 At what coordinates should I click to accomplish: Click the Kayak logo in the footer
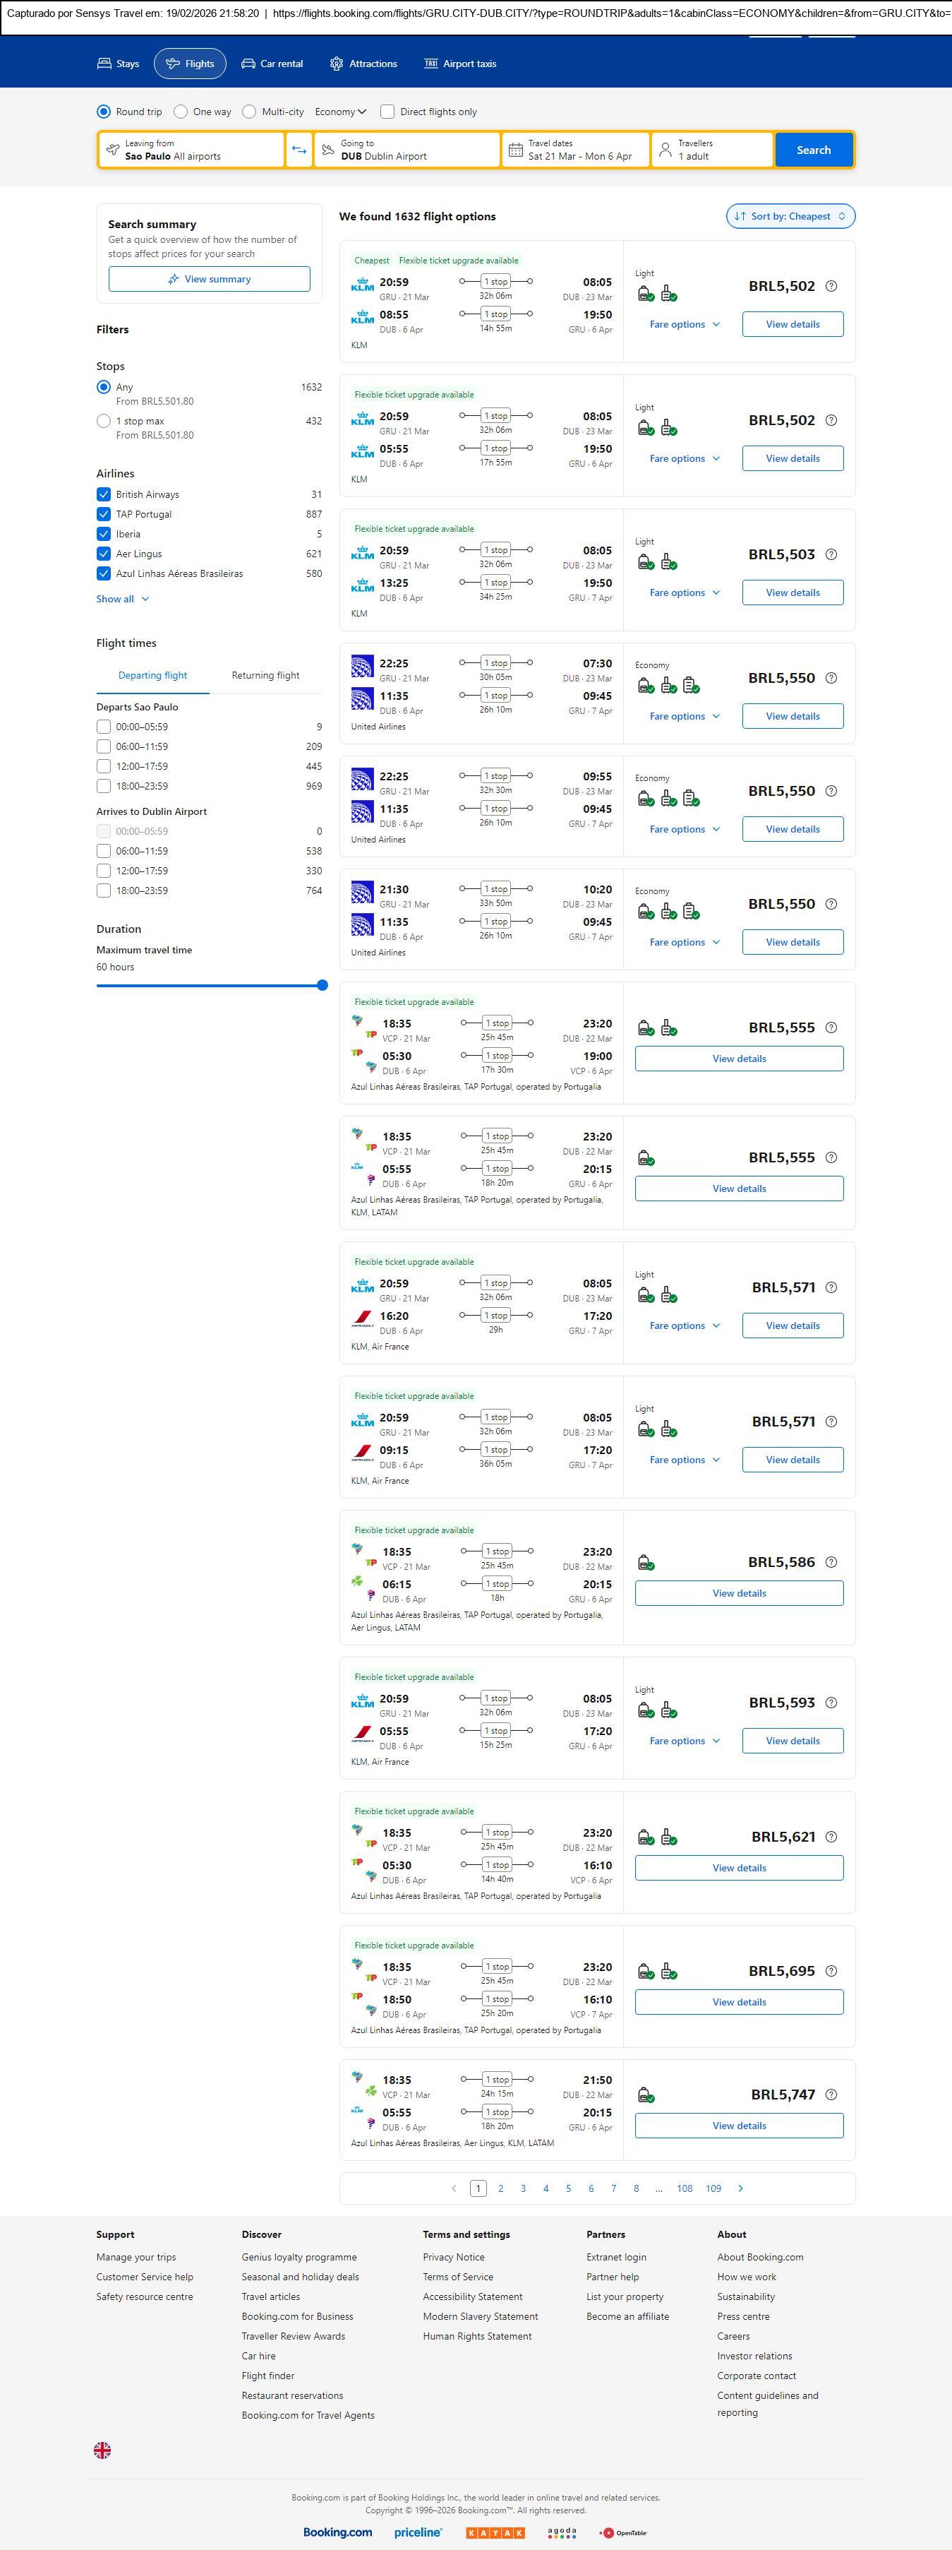[495, 2532]
